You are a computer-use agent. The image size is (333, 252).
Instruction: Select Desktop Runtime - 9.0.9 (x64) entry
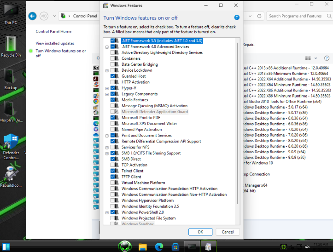275,152
